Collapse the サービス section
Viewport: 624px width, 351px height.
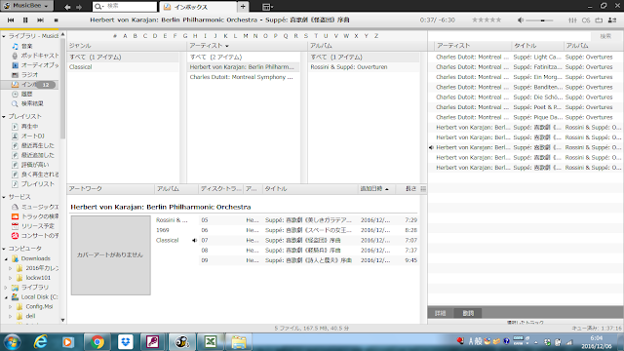pos(4,197)
